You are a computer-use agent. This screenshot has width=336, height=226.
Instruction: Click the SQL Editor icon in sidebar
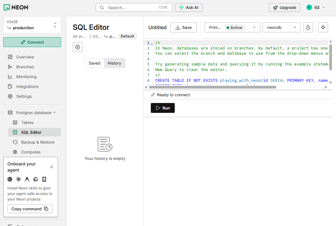click(15, 133)
